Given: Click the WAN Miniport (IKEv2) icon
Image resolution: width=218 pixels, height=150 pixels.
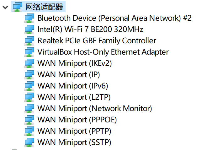Looking at the screenshot, I should (29, 63).
